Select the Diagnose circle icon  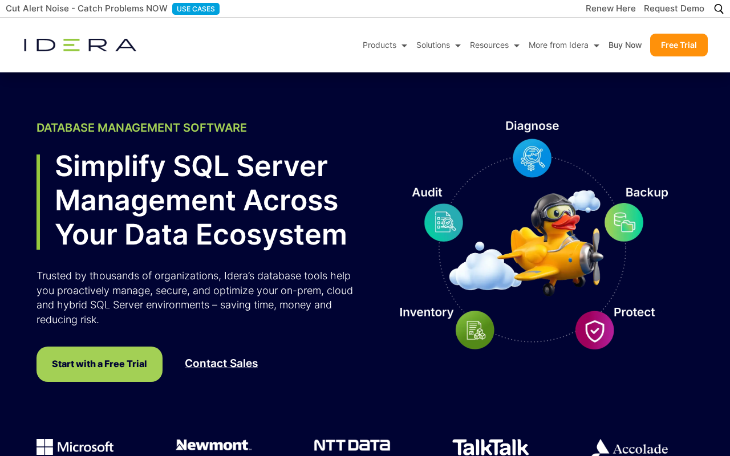pos(532,158)
